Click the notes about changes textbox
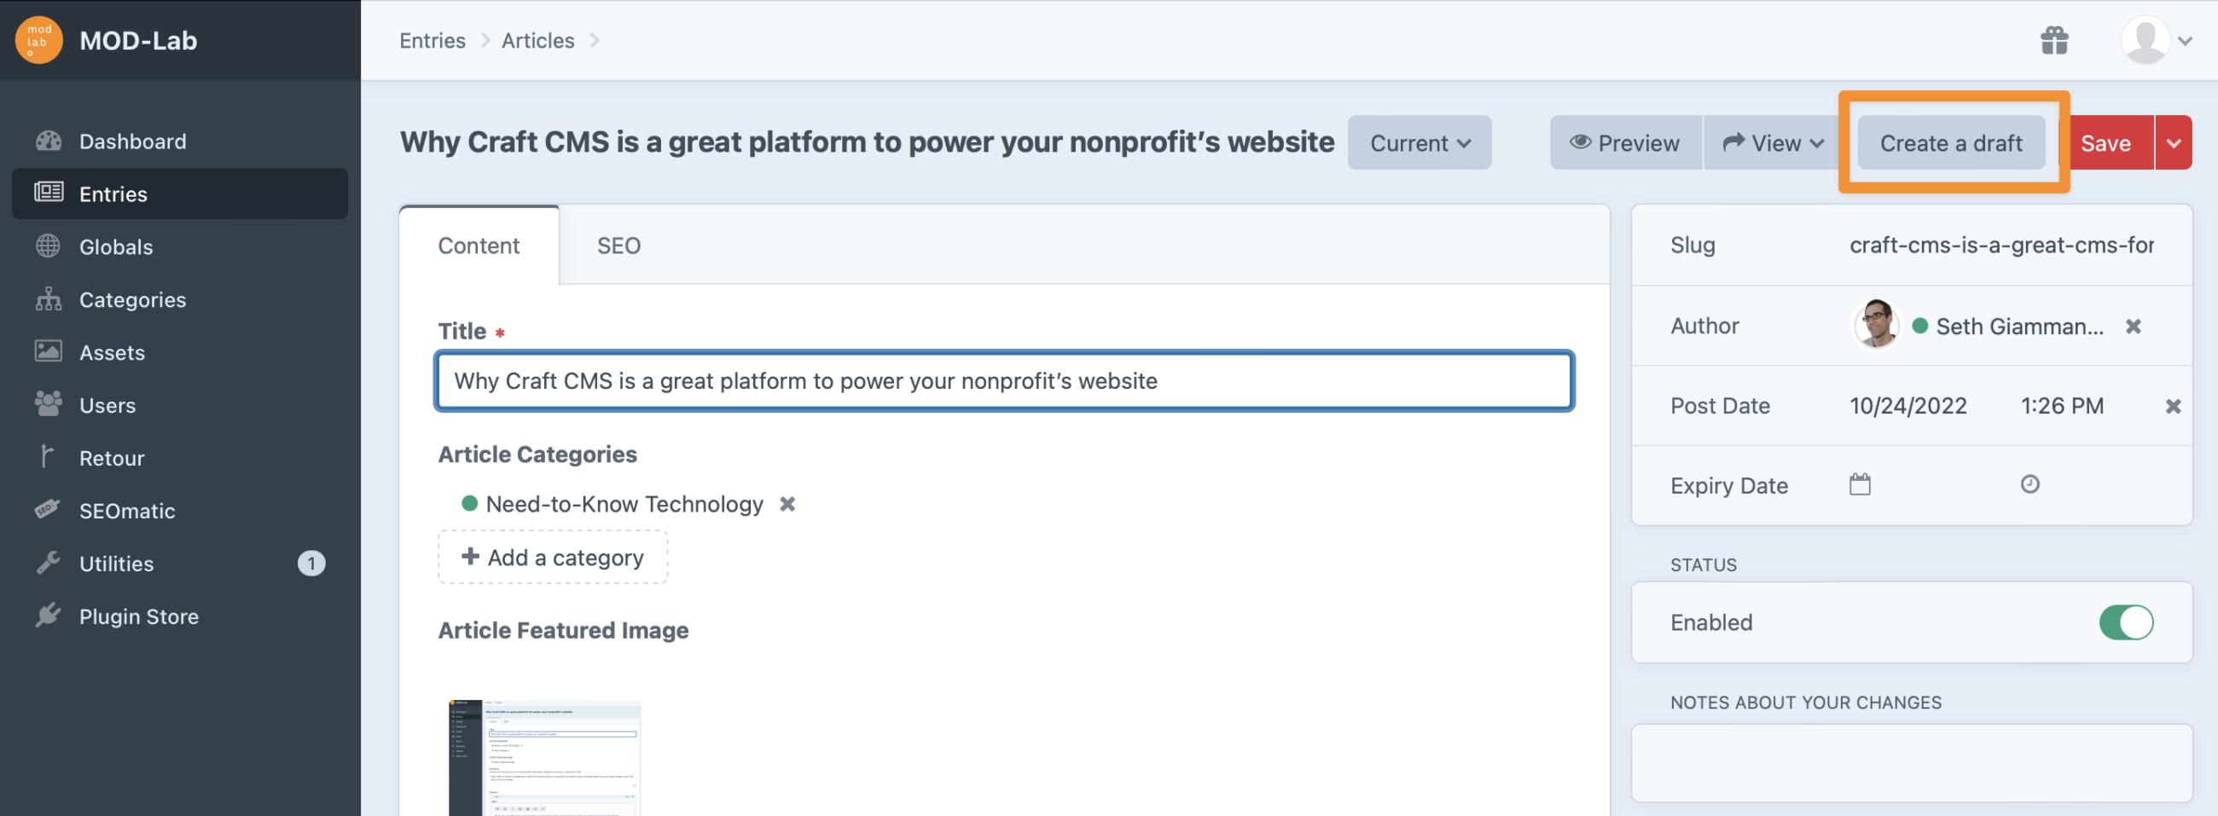This screenshot has height=816, width=2218. 1911,762
